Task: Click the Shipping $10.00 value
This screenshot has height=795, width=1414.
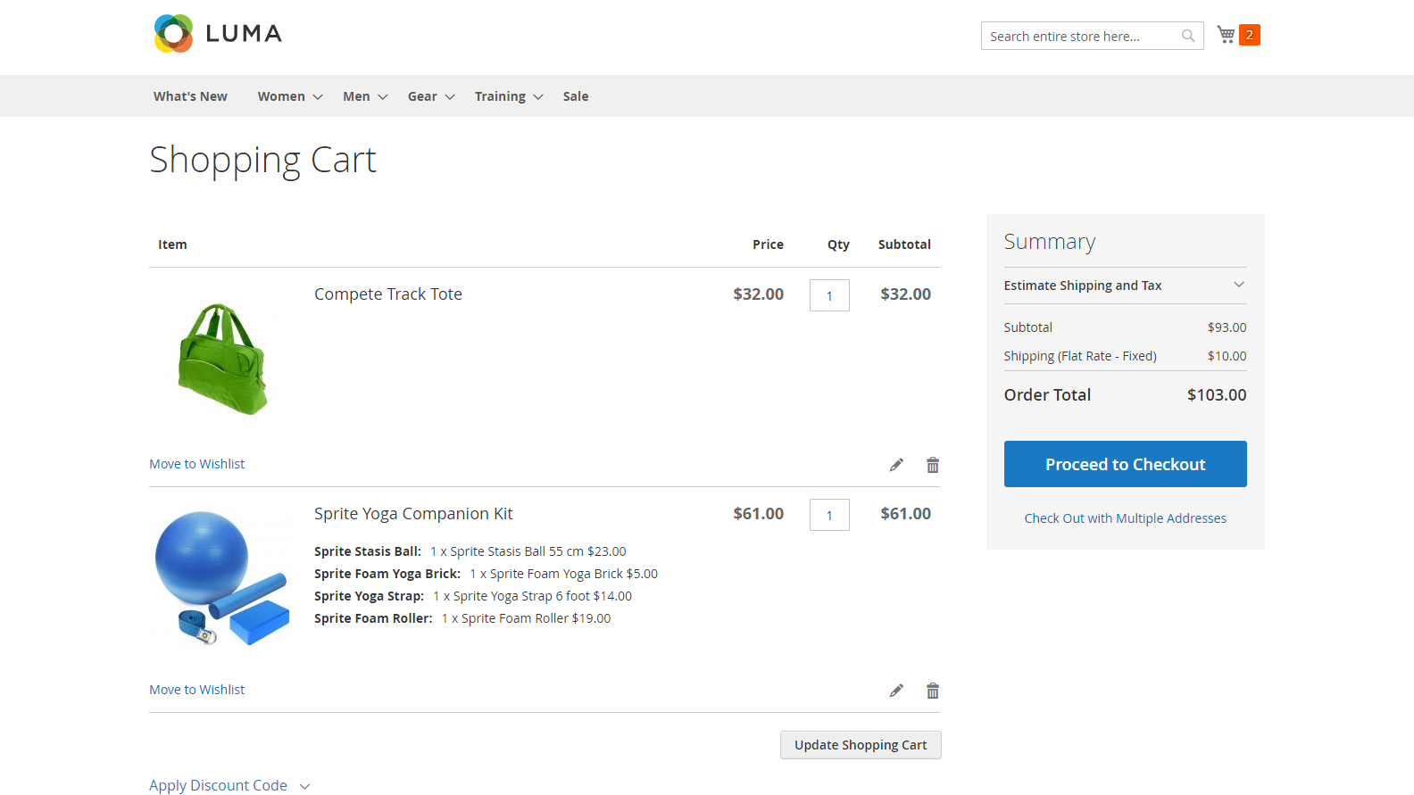Action: (x=1227, y=356)
